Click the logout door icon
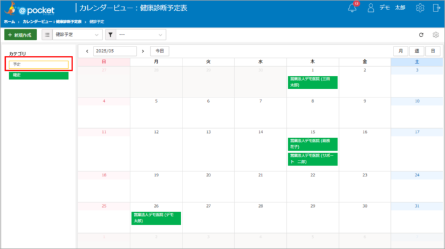This screenshot has height=249, width=445. point(436,8)
